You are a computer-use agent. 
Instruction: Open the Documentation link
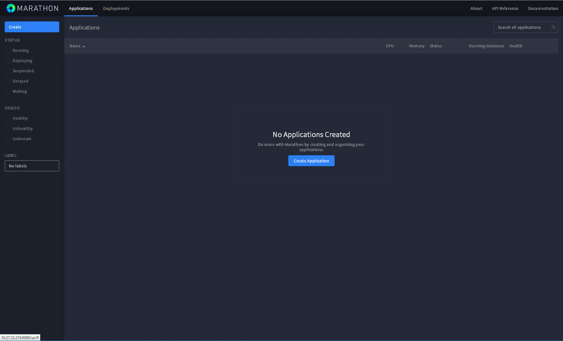pos(543,9)
